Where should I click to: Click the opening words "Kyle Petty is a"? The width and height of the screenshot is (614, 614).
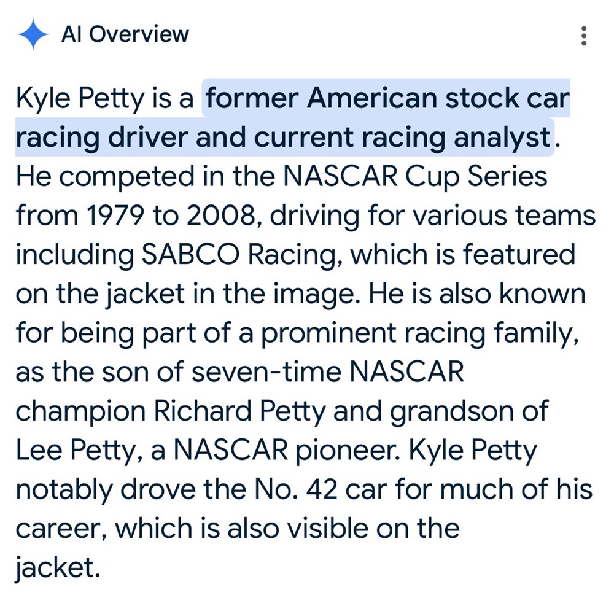pyautogui.click(x=104, y=98)
